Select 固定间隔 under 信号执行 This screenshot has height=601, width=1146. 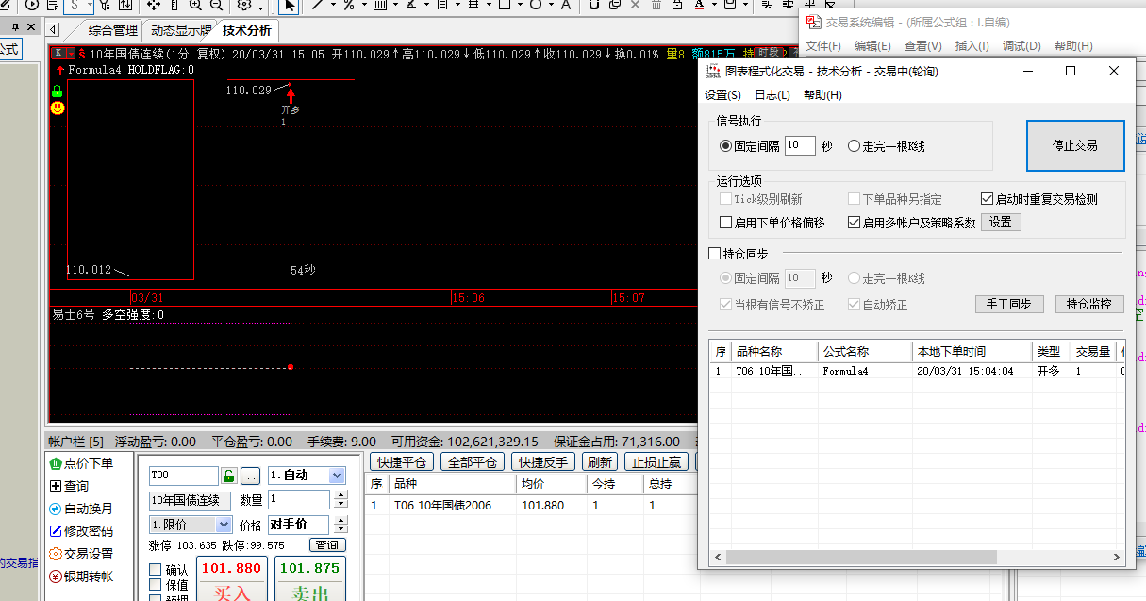click(750, 146)
